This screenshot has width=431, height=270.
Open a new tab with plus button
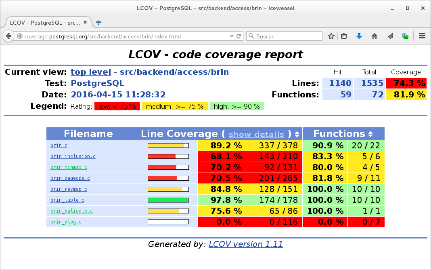98,22
